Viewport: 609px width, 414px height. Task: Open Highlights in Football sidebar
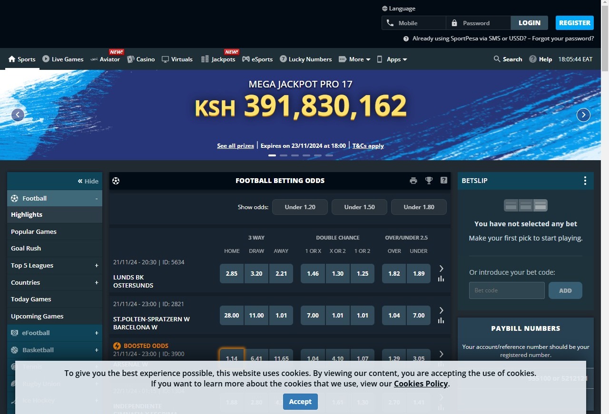pos(55,215)
